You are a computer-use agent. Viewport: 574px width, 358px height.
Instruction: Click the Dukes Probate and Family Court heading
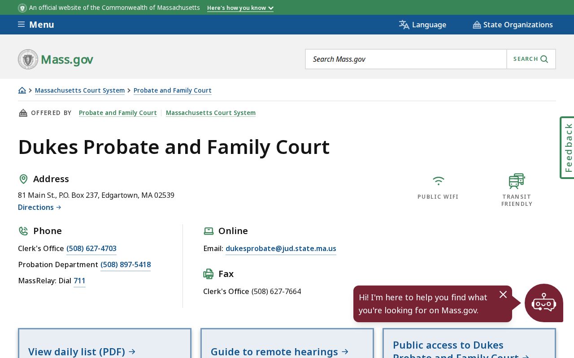point(174,147)
